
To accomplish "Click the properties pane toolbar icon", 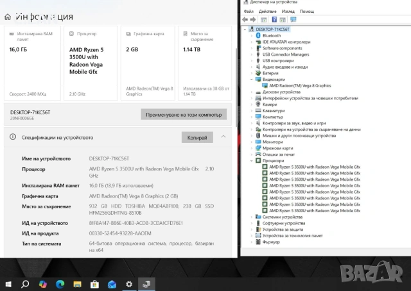I will click(x=283, y=20).
